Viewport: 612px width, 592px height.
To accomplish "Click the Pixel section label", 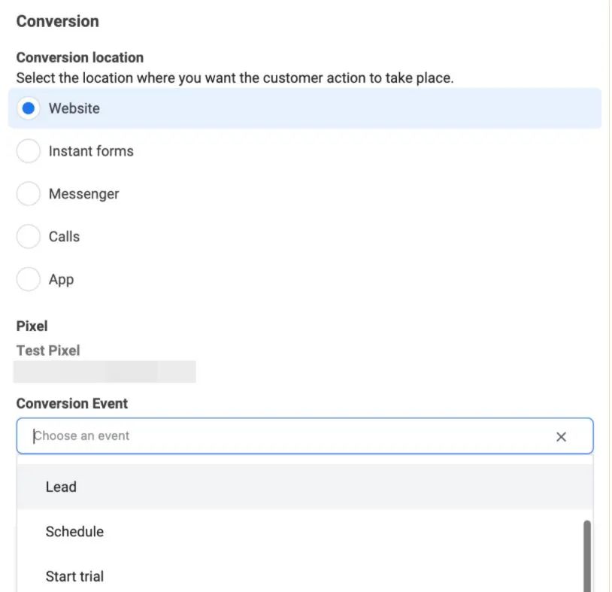I will click(x=32, y=326).
